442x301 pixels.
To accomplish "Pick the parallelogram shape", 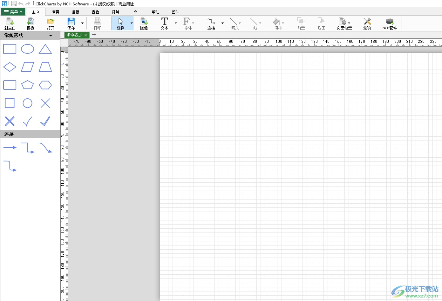I will coord(28,67).
